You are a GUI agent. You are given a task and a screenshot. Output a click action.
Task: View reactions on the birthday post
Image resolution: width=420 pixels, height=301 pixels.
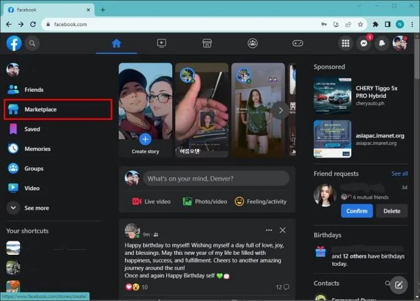click(136, 287)
